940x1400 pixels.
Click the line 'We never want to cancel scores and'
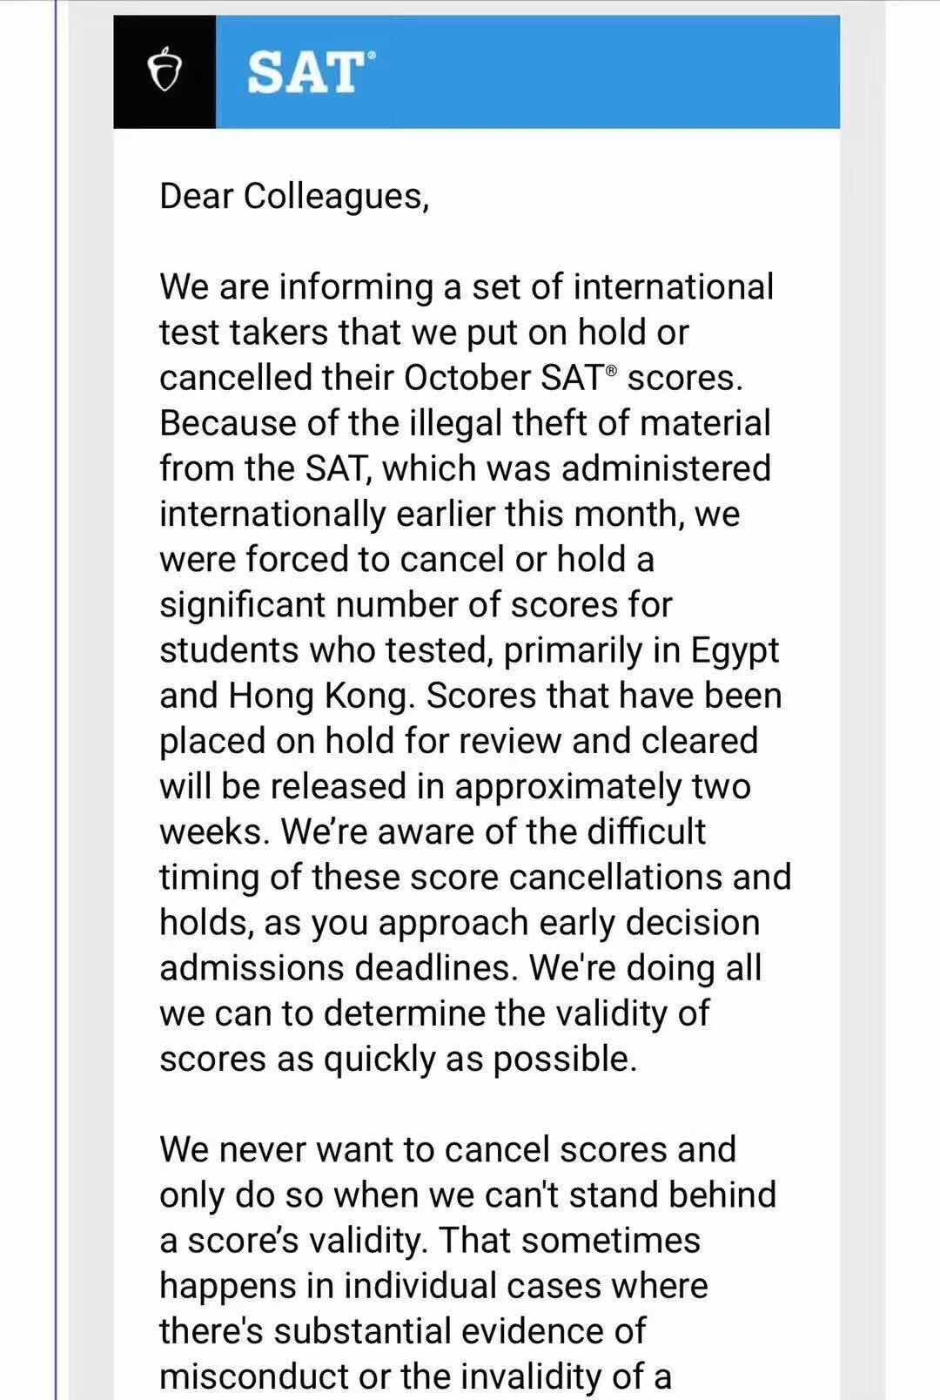coord(447,1150)
